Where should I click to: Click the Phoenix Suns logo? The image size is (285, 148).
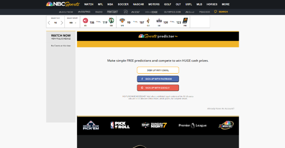[185, 20]
